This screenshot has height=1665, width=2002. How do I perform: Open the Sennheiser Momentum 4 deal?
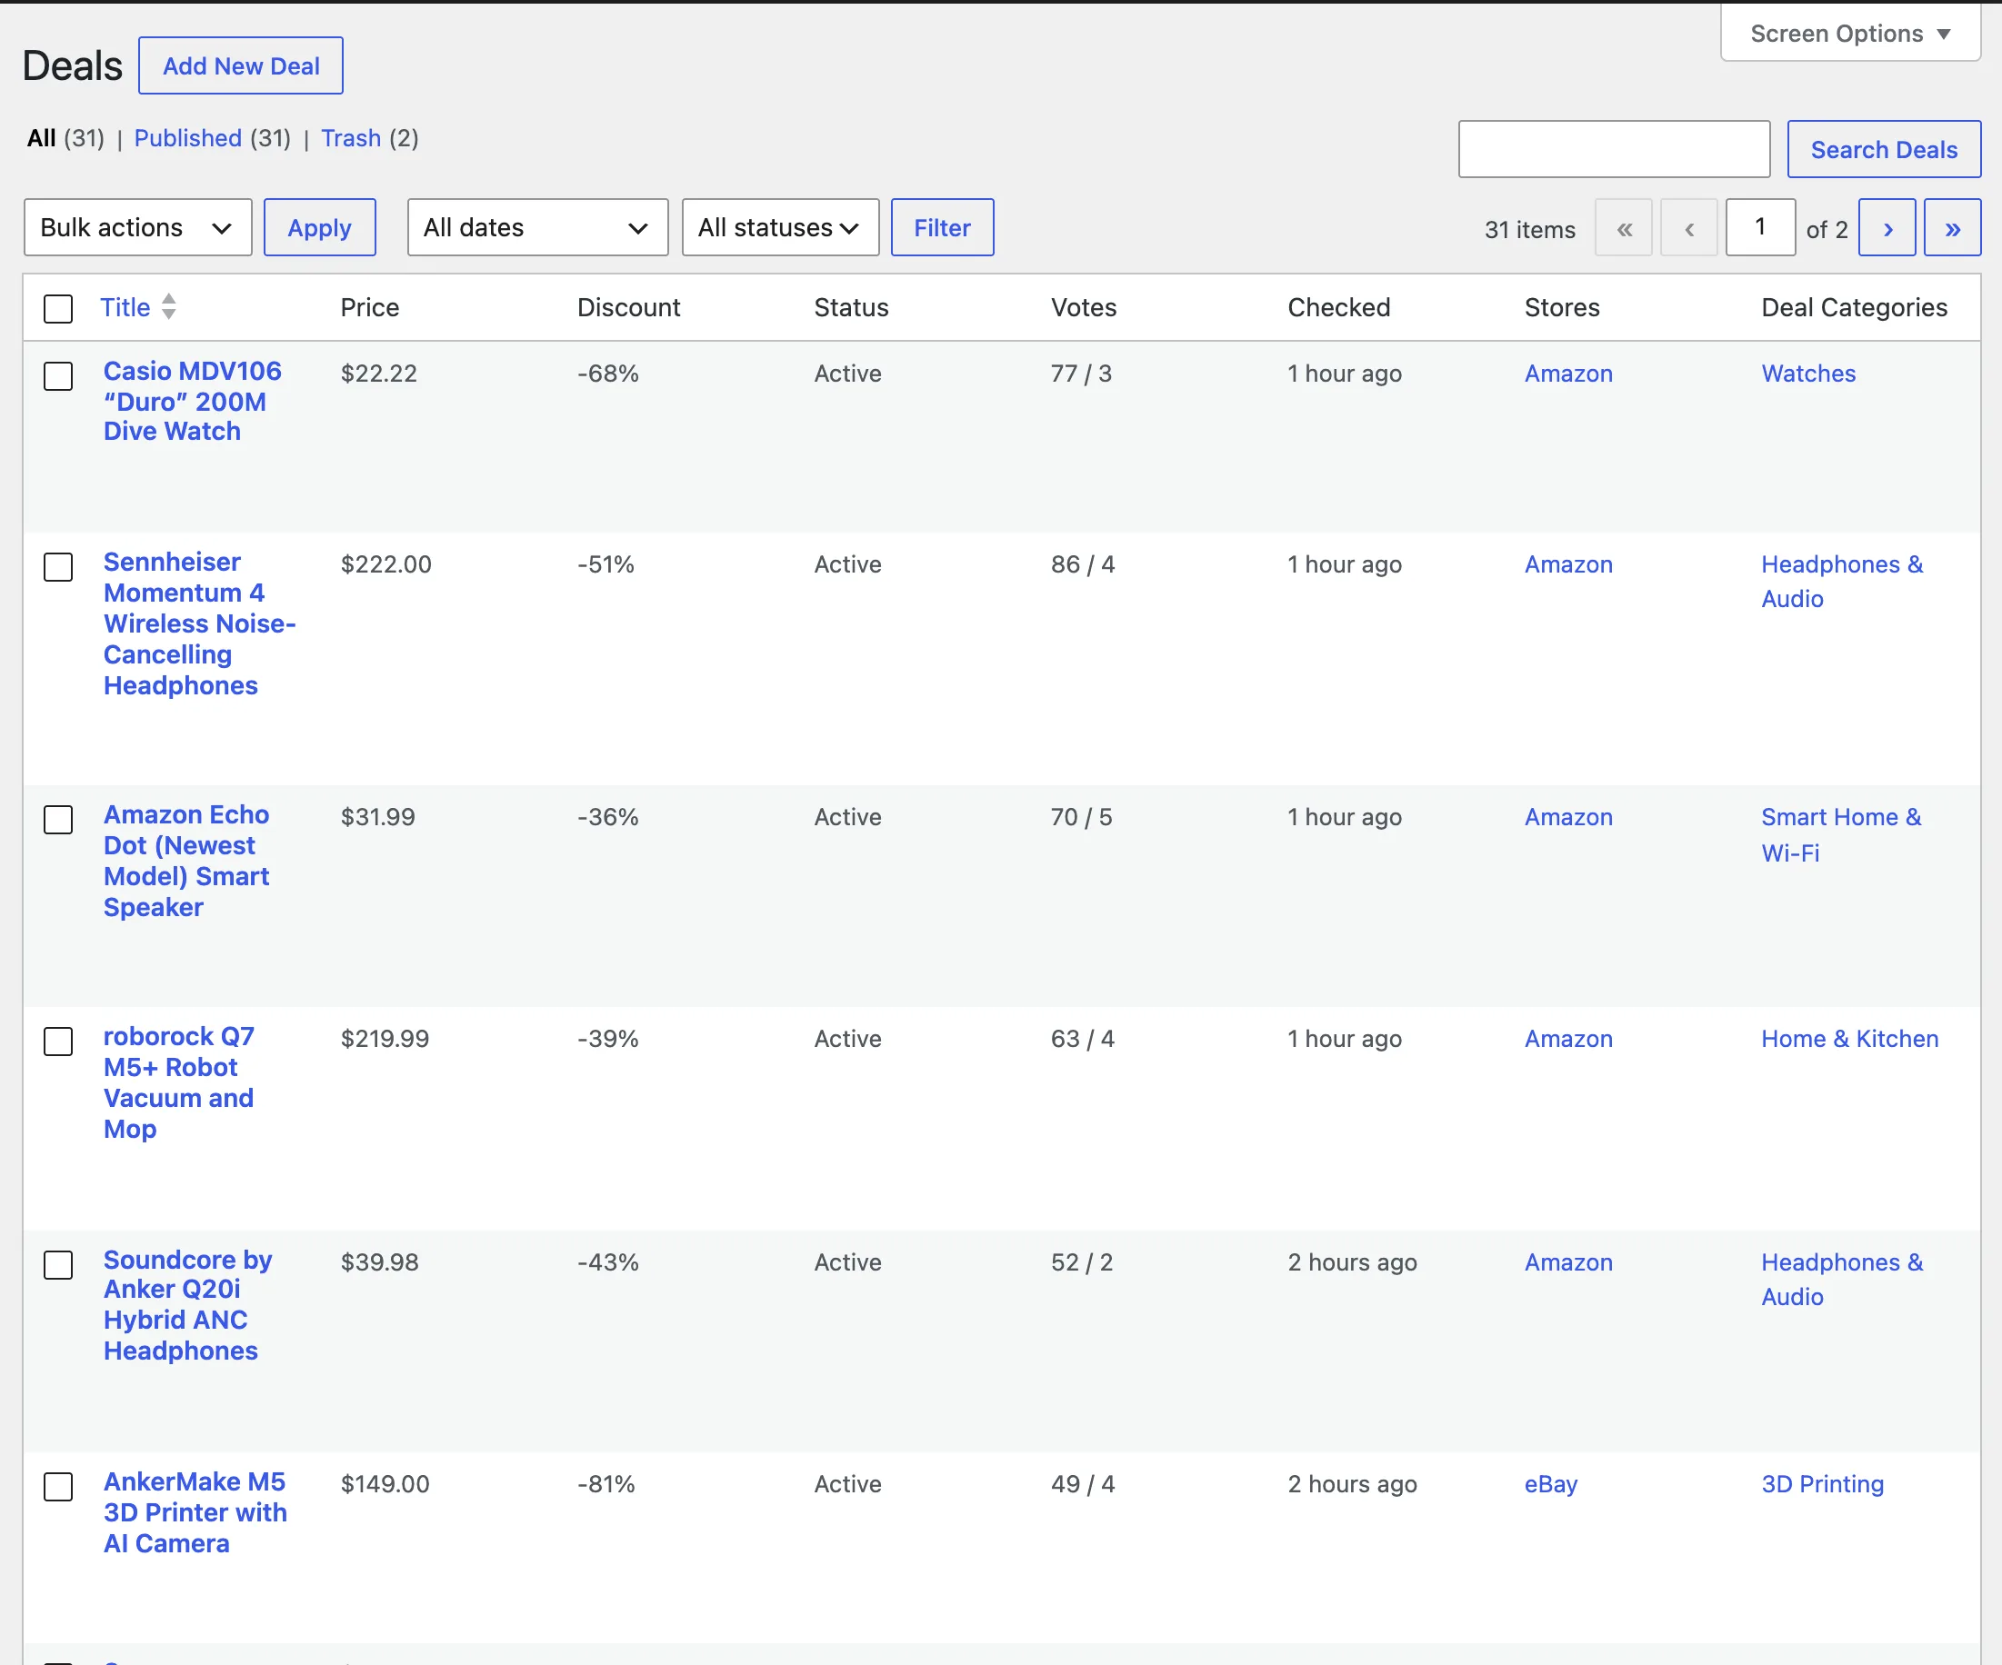(200, 624)
